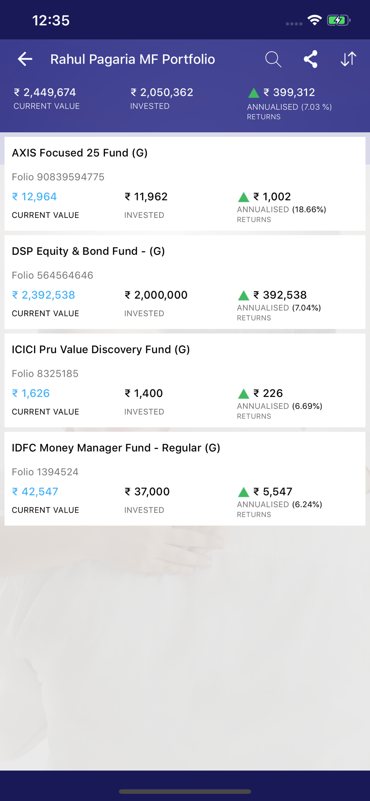The width and height of the screenshot is (370, 801).
Task: Tap the ₹ 12,964 current value
Action: tap(34, 197)
